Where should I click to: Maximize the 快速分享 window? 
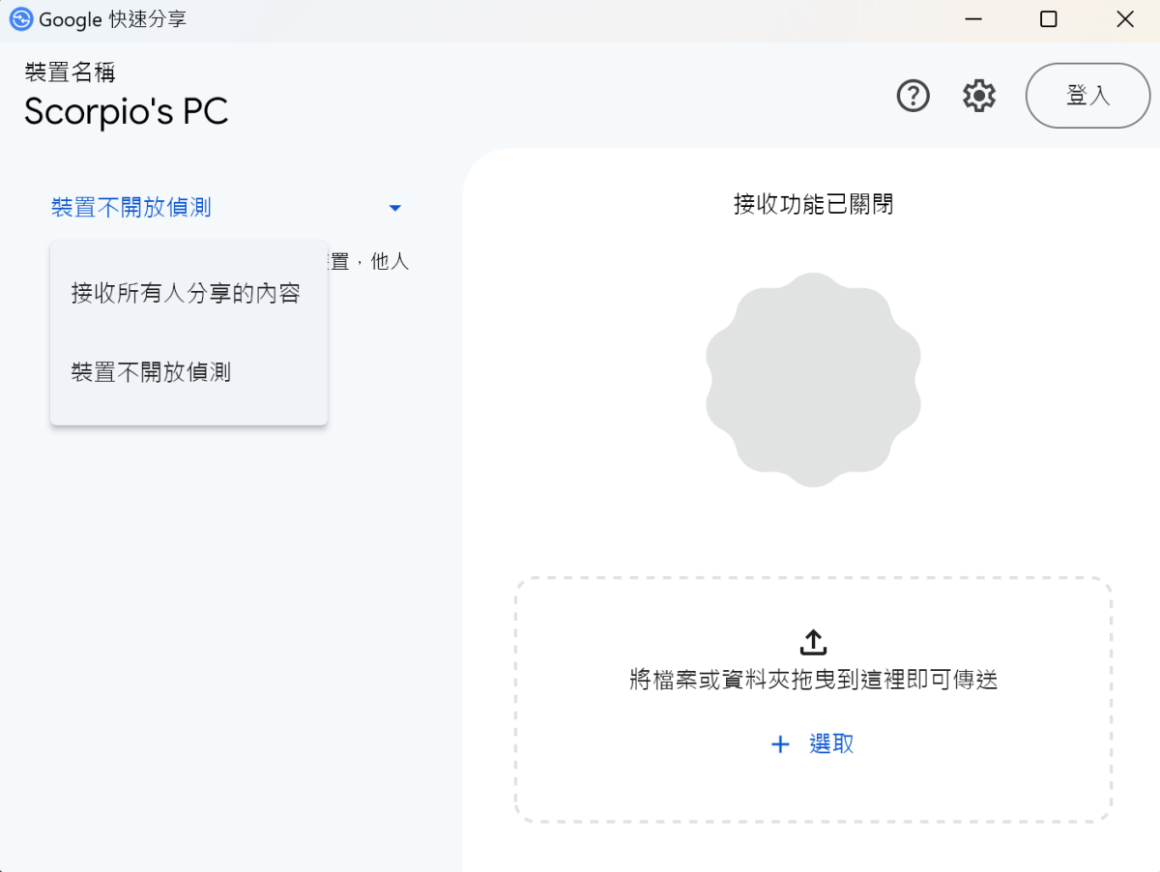[x=1048, y=19]
